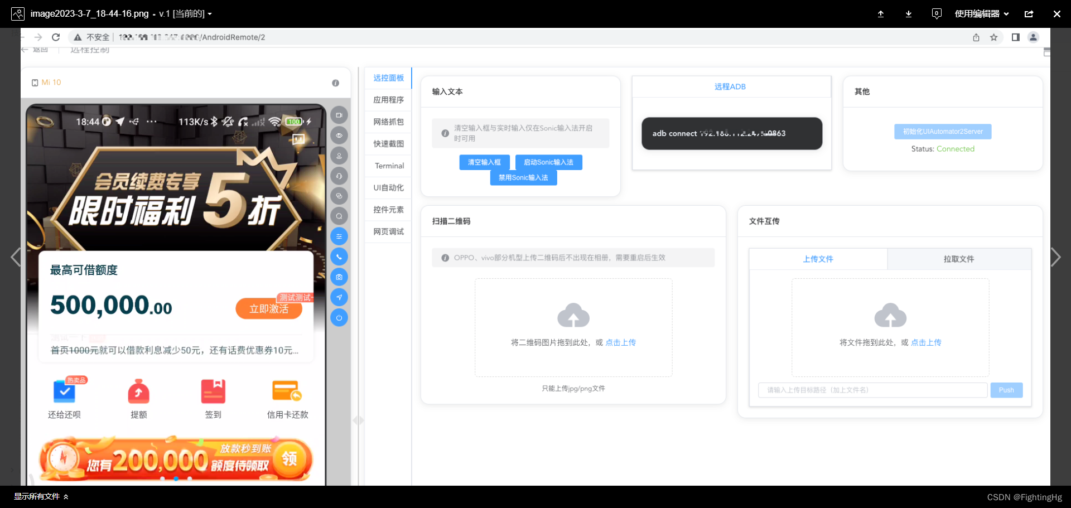
Task: Select the 网页调试 tab
Action: coord(388,231)
